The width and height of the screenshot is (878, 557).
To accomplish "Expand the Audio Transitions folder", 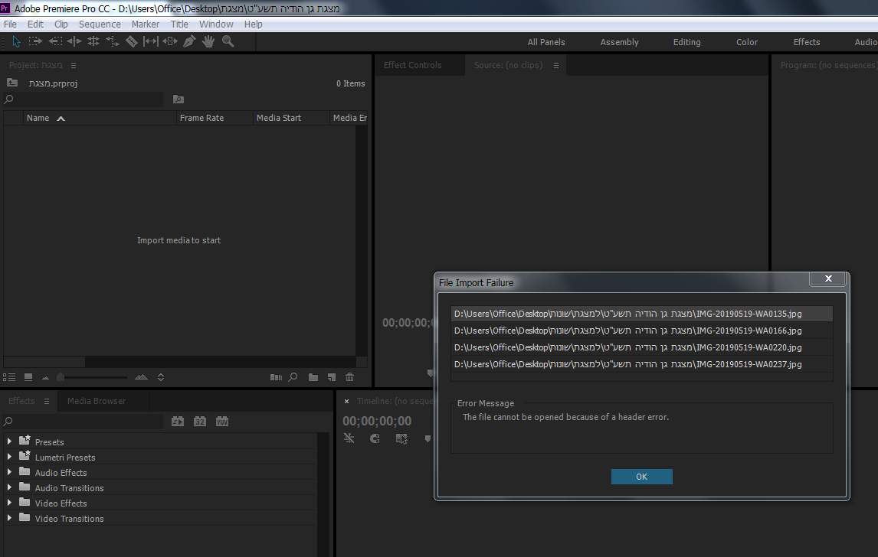I will pos(9,487).
